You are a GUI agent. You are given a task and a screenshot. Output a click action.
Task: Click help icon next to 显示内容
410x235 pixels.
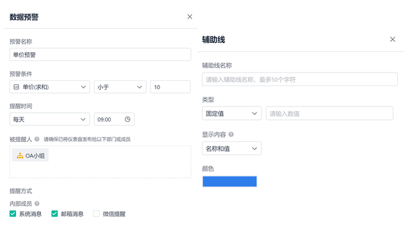[x=231, y=134]
